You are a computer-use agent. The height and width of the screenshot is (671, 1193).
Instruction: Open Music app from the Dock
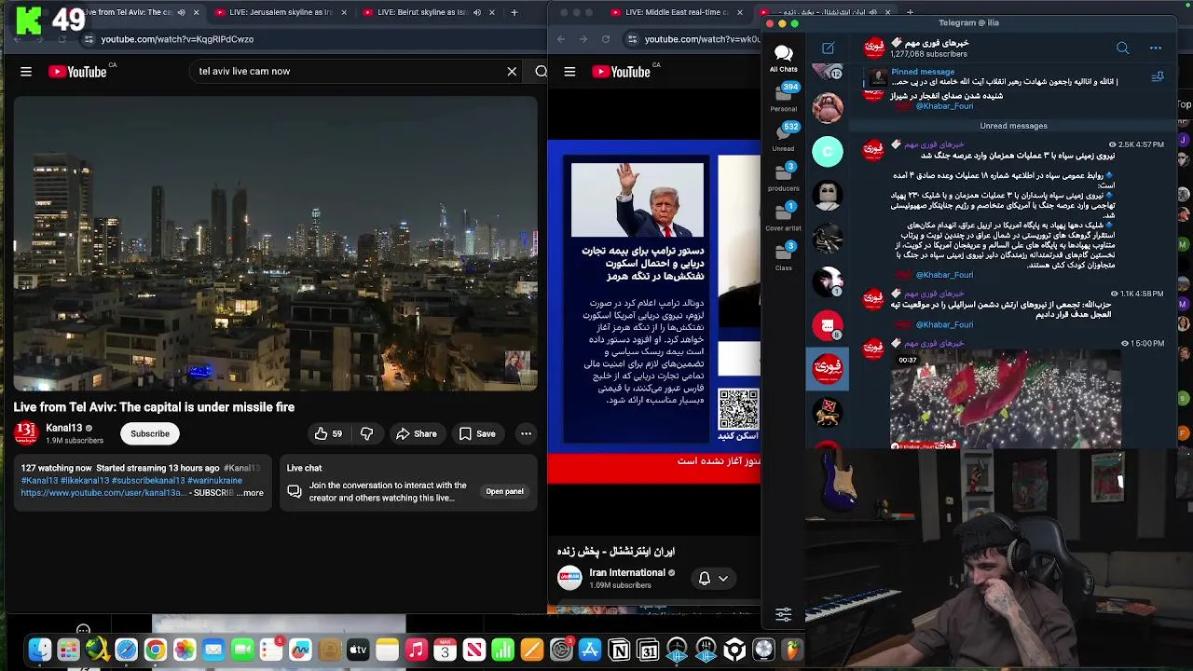point(416,650)
